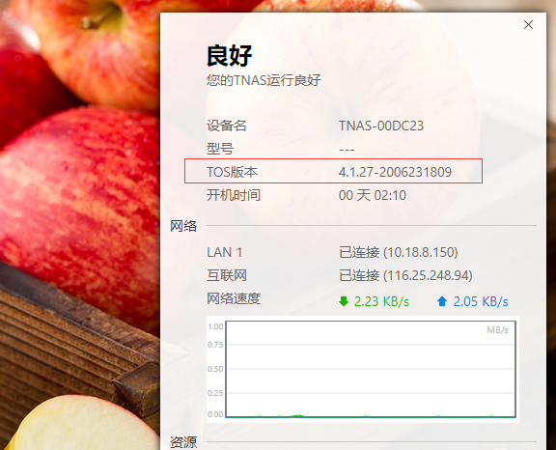Click the 良好 status heading
Image resolution: width=556 pixels, height=450 pixels.
(x=230, y=56)
